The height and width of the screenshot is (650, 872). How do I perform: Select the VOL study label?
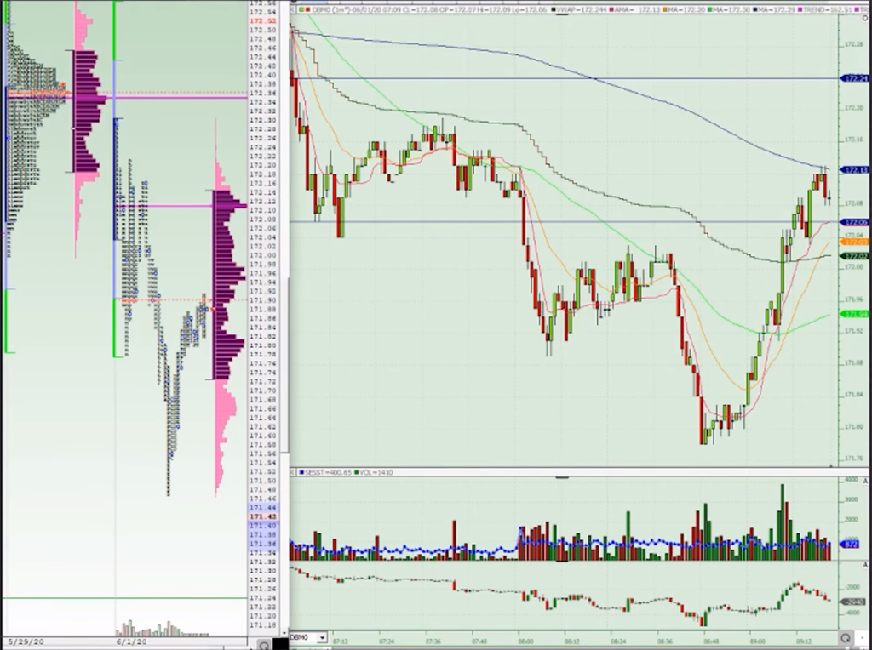click(358, 472)
